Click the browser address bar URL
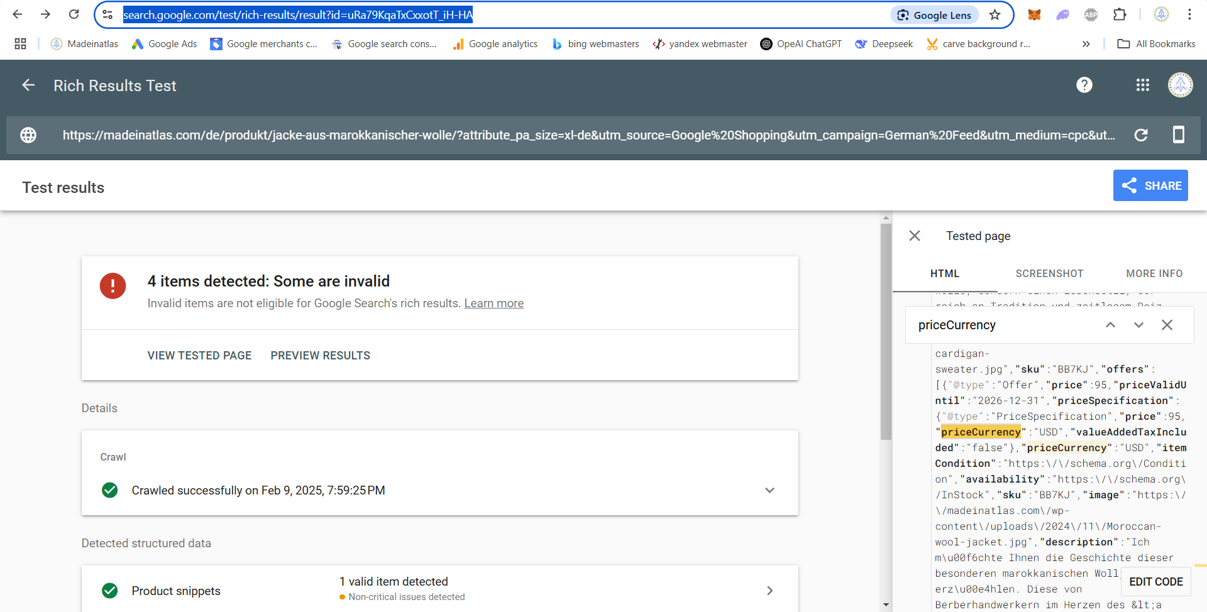 tap(298, 15)
